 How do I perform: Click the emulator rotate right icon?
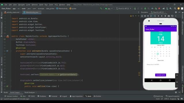155,16
